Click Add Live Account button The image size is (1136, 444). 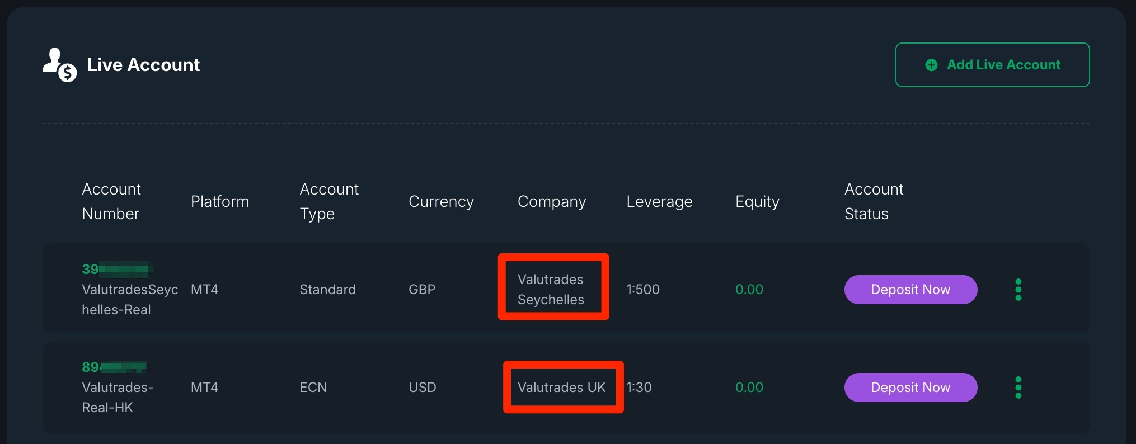pyautogui.click(x=992, y=65)
